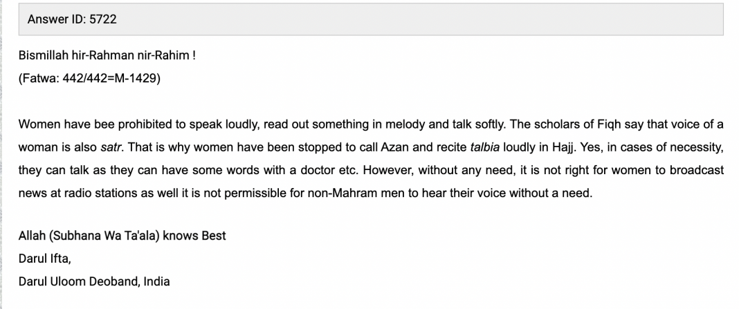The height and width of the screenshot is (309, 739).
Task: Click the Answer ID: 5722 header
Action: pyautogui.click(x=72, y=19)
